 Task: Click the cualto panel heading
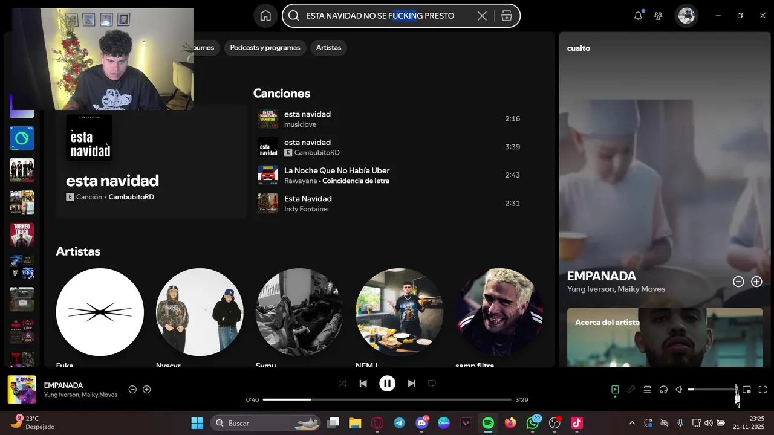[x=579, y=48]
